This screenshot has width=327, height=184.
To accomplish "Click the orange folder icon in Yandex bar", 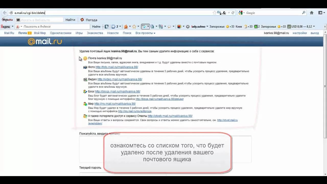I will tap(126, 26).
